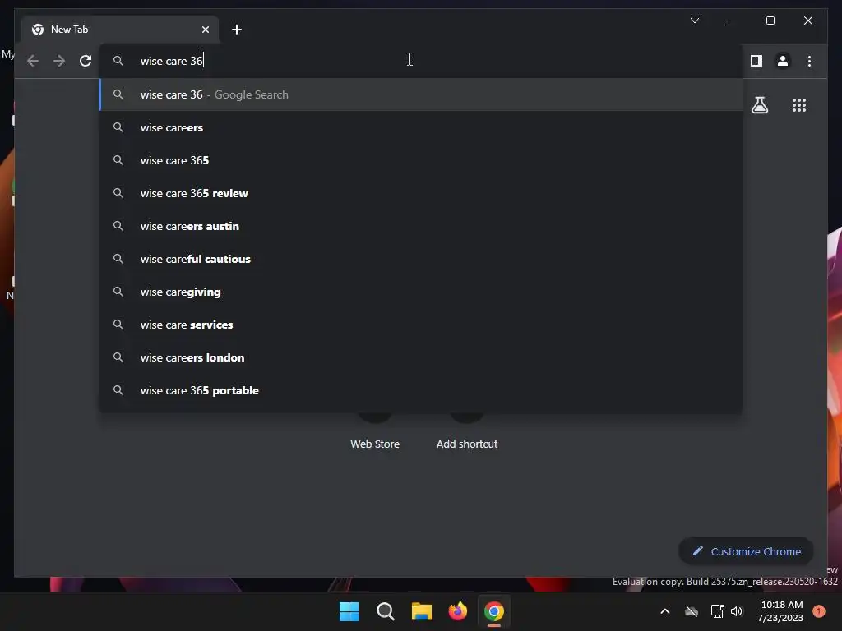Open File Explorer from taskbar
Viewport: 842px width, 631px height.
[x=422, y=611]
